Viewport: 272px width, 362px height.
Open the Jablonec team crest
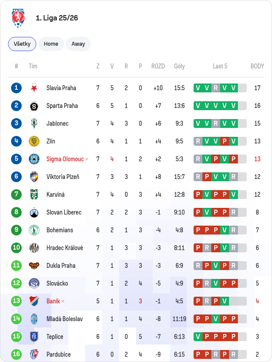pyautogui.click(x=34, y=123)
